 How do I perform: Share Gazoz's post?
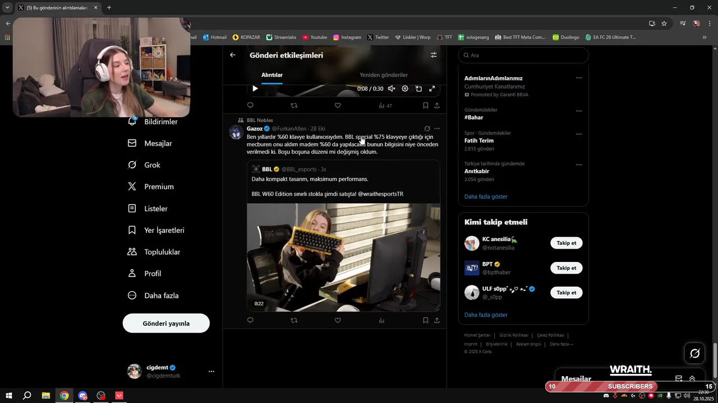click(437, 320)
